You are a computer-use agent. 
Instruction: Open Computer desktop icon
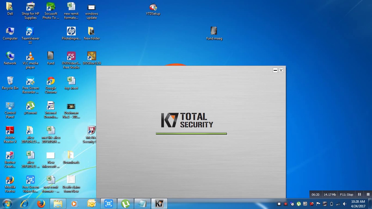click(x=10, y=34)
